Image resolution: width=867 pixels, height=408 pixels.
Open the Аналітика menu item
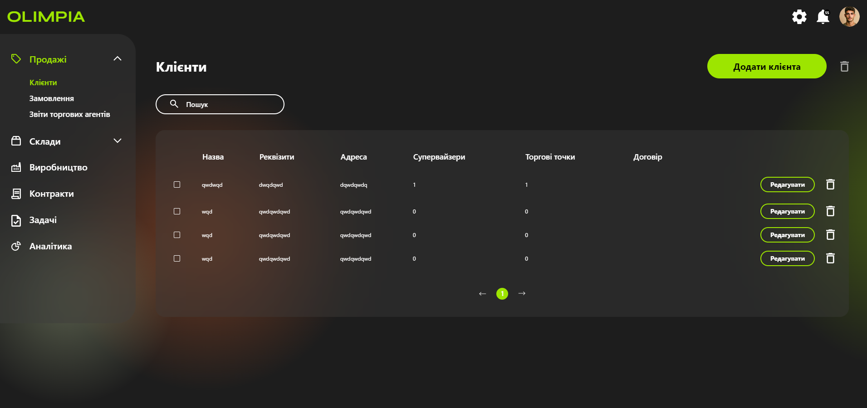pos(51,246)
